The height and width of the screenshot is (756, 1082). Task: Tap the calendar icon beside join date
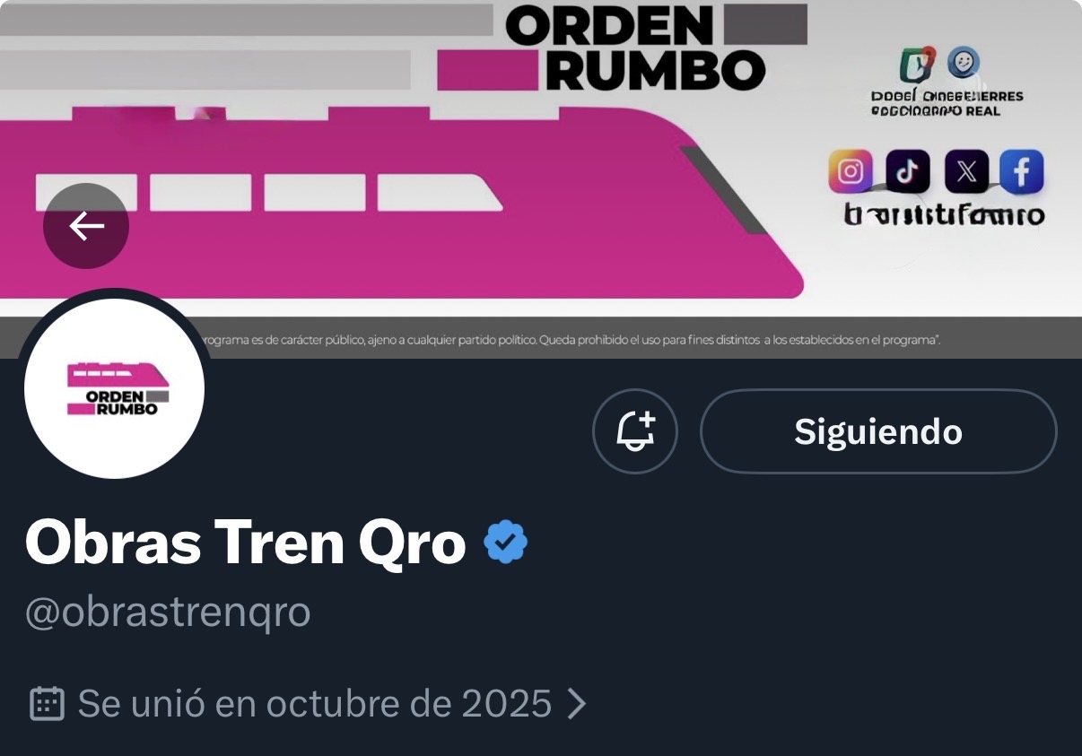point(48,704)
